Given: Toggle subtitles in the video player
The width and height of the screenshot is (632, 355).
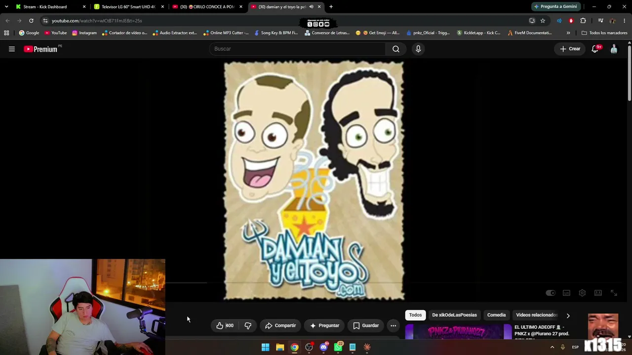Looking at the screenshot, I should click(x=566, y=293).
